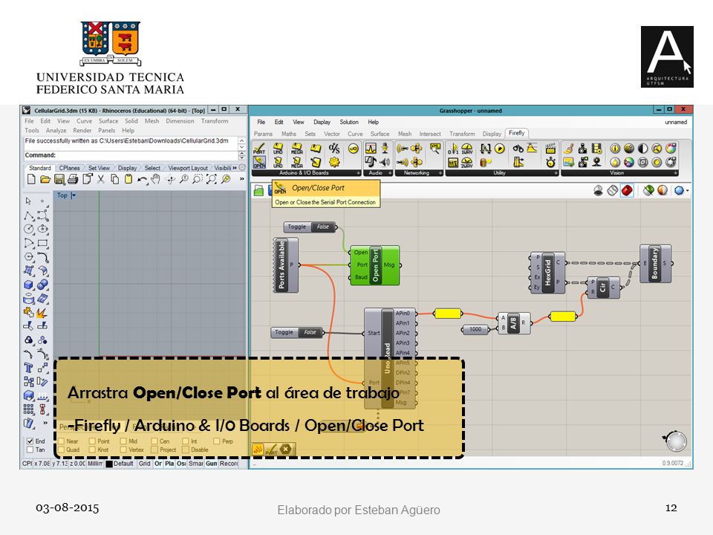Click the black Default layer color swatch
Viewport: 713px width, 535px height.
click(x=109, y=464)
